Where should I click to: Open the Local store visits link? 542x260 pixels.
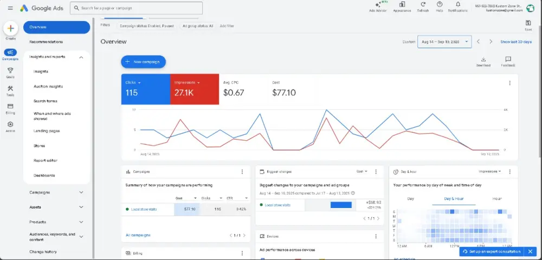[x=144, y=209]
